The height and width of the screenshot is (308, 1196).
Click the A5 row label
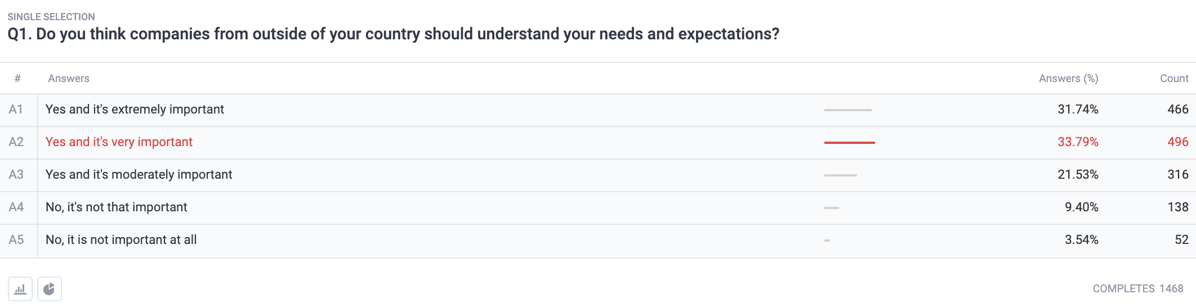(16, 240)
